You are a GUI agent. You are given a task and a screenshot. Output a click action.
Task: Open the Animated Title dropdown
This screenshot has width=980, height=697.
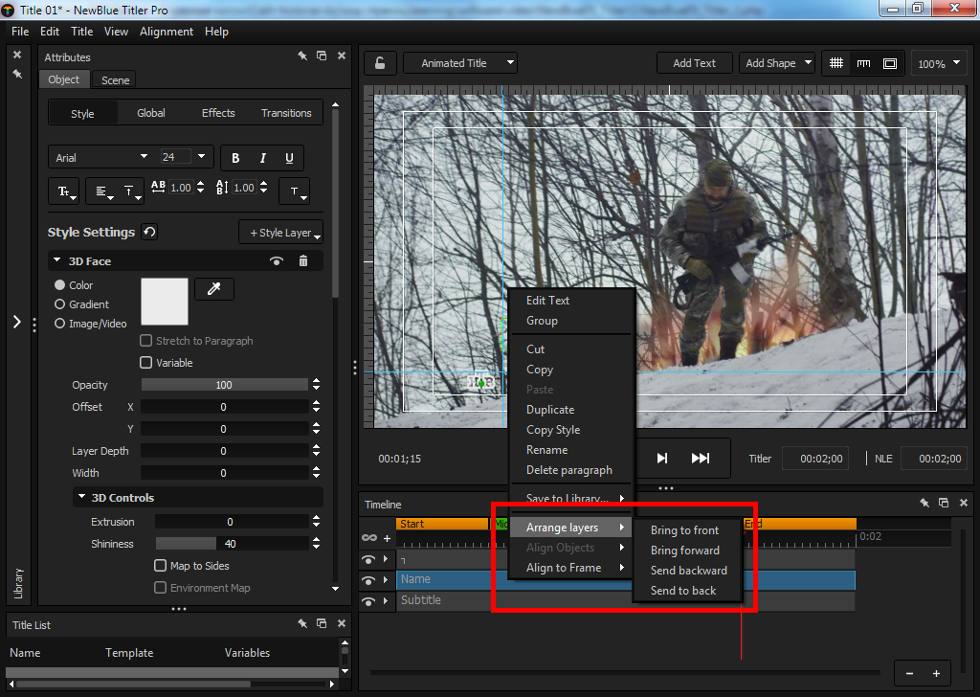[x=460, y=63]
